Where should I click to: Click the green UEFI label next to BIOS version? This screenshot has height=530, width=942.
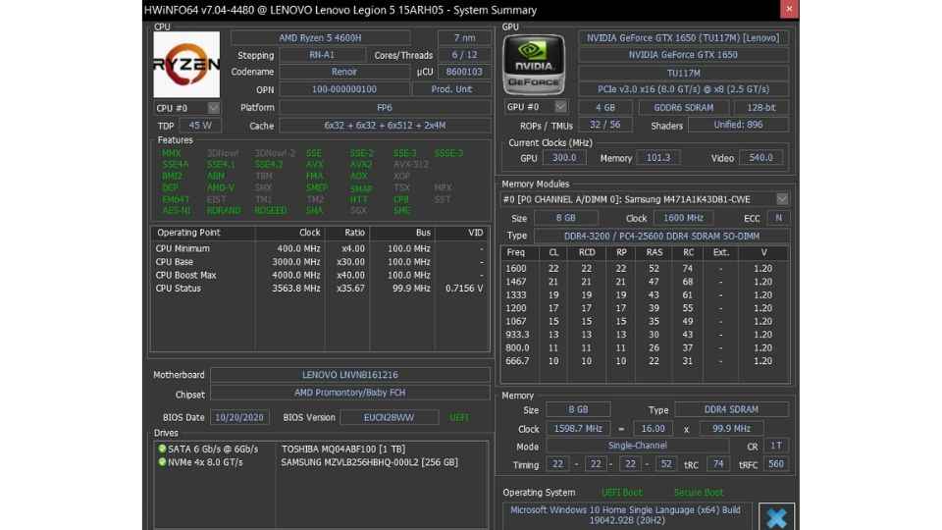pyautogui.click(x=459, y=417)
